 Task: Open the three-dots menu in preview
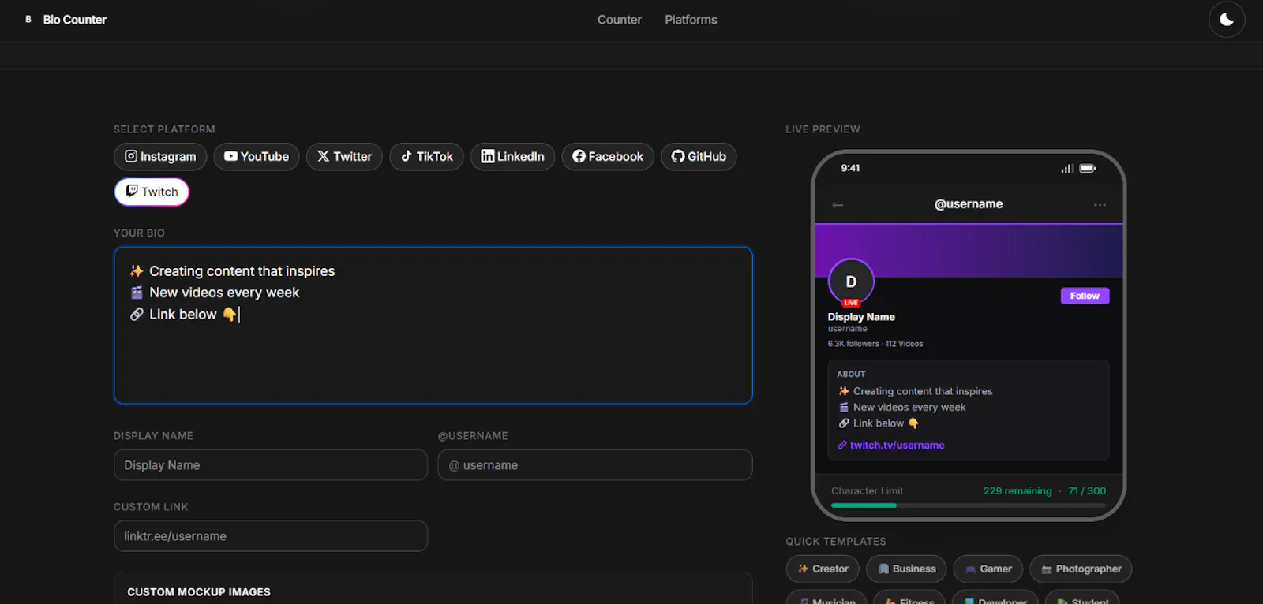click(1100, 205)
